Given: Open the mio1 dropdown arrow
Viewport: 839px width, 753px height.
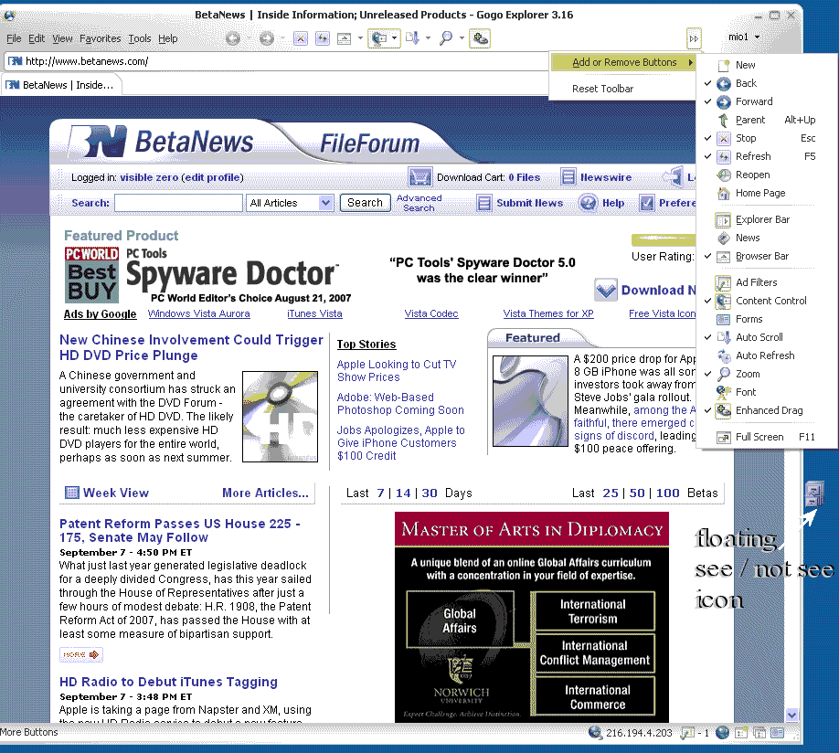Looking at the screenshot, I should pyautogui.click(x=757, y=37).
